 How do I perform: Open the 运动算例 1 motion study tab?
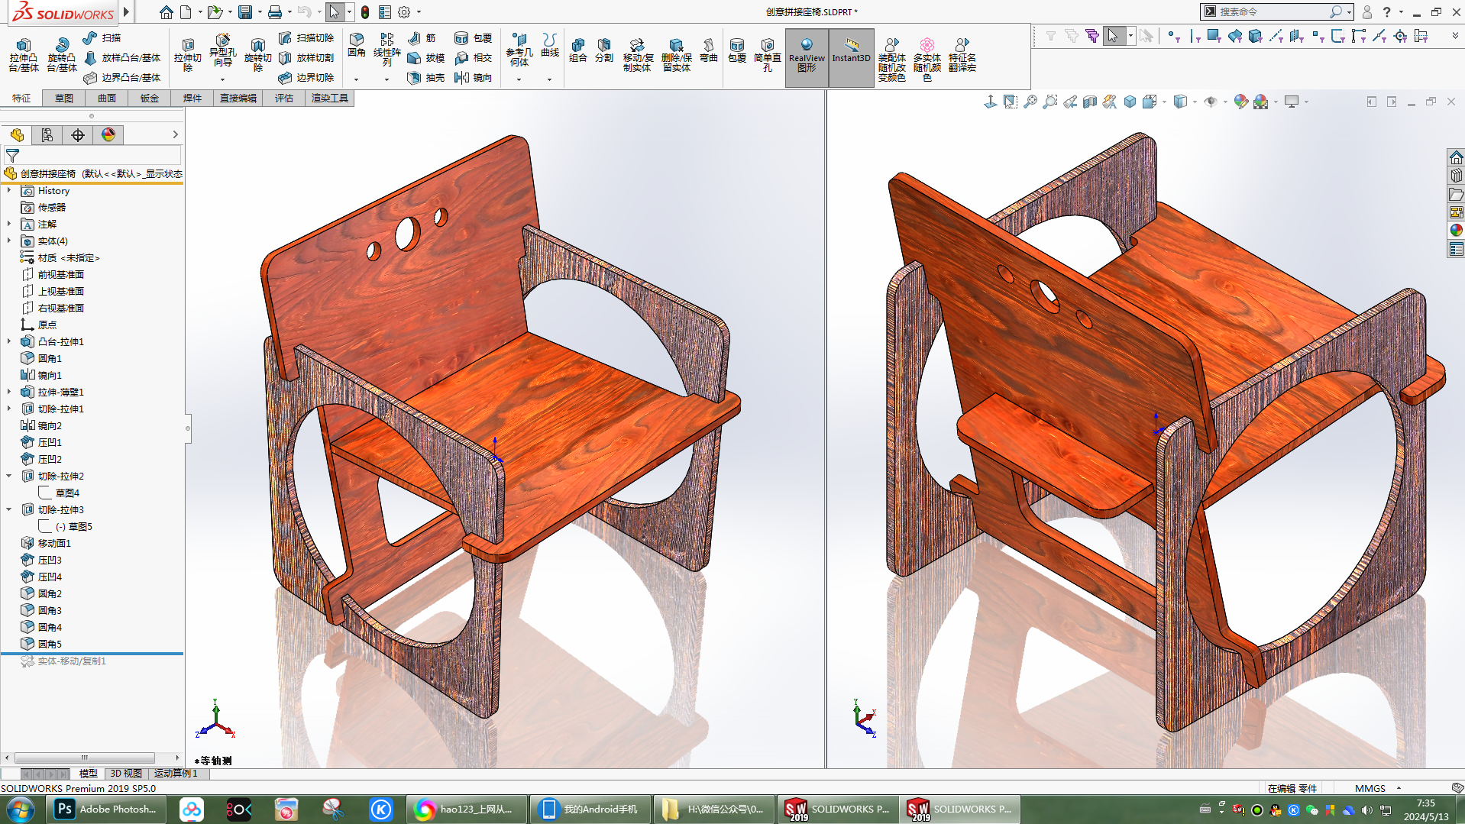pyautogui.click(x=176, y=774)
